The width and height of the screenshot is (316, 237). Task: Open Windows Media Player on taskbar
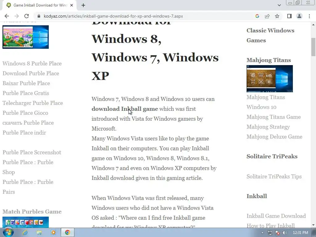(x=53, y=232)
